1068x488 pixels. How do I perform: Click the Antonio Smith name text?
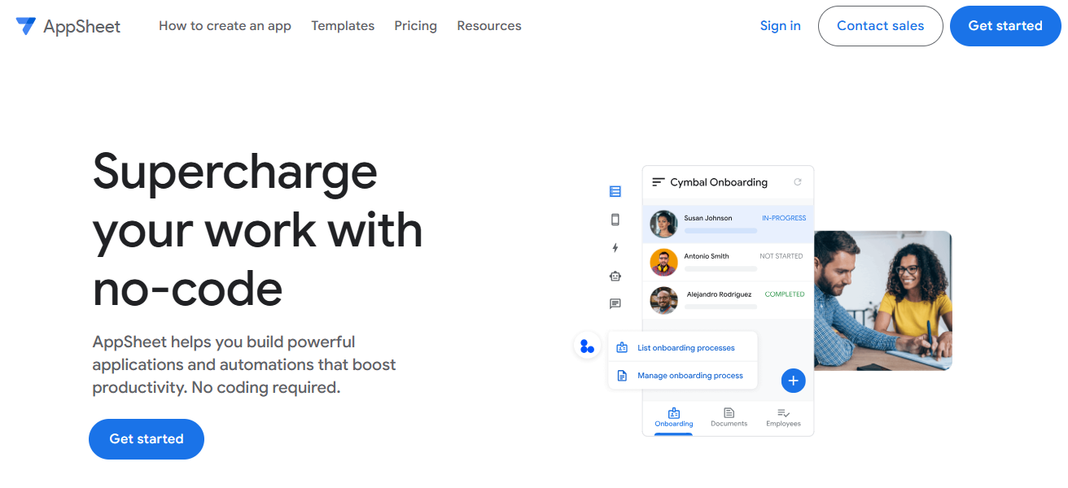707,256
